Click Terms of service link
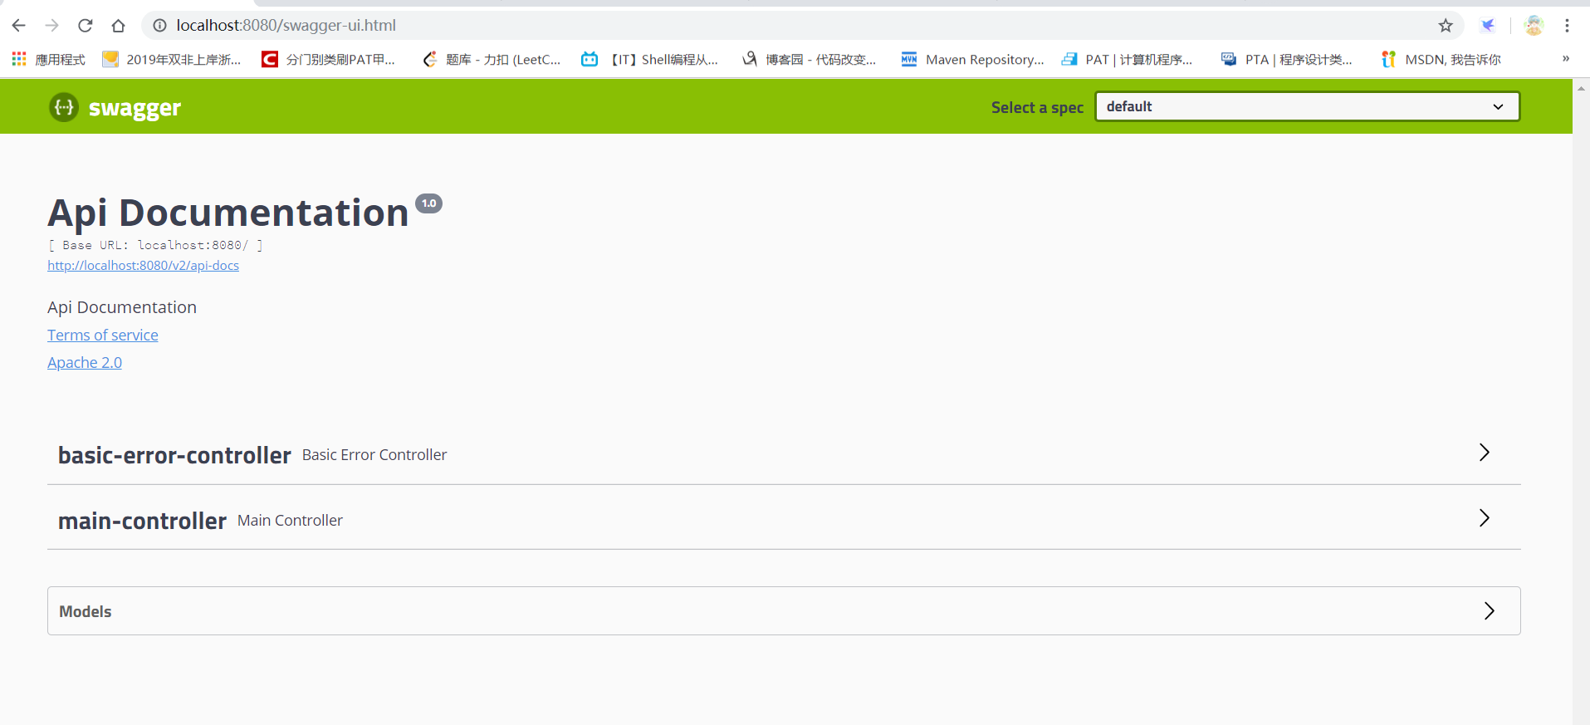The width and height of the screenshot is (1590, 725). point(102,336)
